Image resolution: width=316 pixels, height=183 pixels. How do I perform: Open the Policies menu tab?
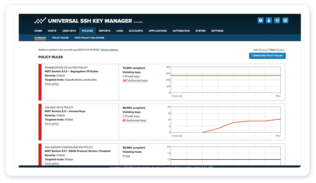pos(87,31)
